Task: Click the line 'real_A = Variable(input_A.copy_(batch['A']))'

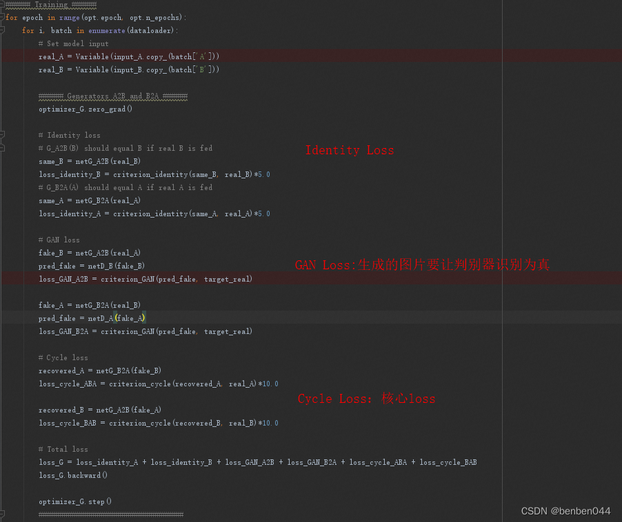Action: [129, 56]
